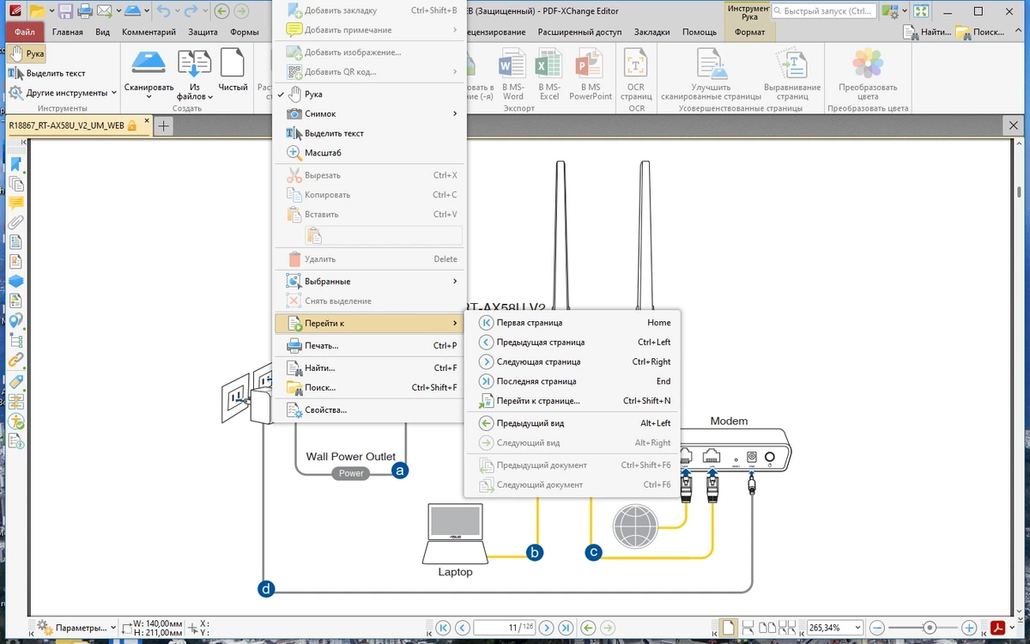Open the Comments panel icon in sidebar
The width and height of the screenshot is (1030, 644).
[15, 204]
